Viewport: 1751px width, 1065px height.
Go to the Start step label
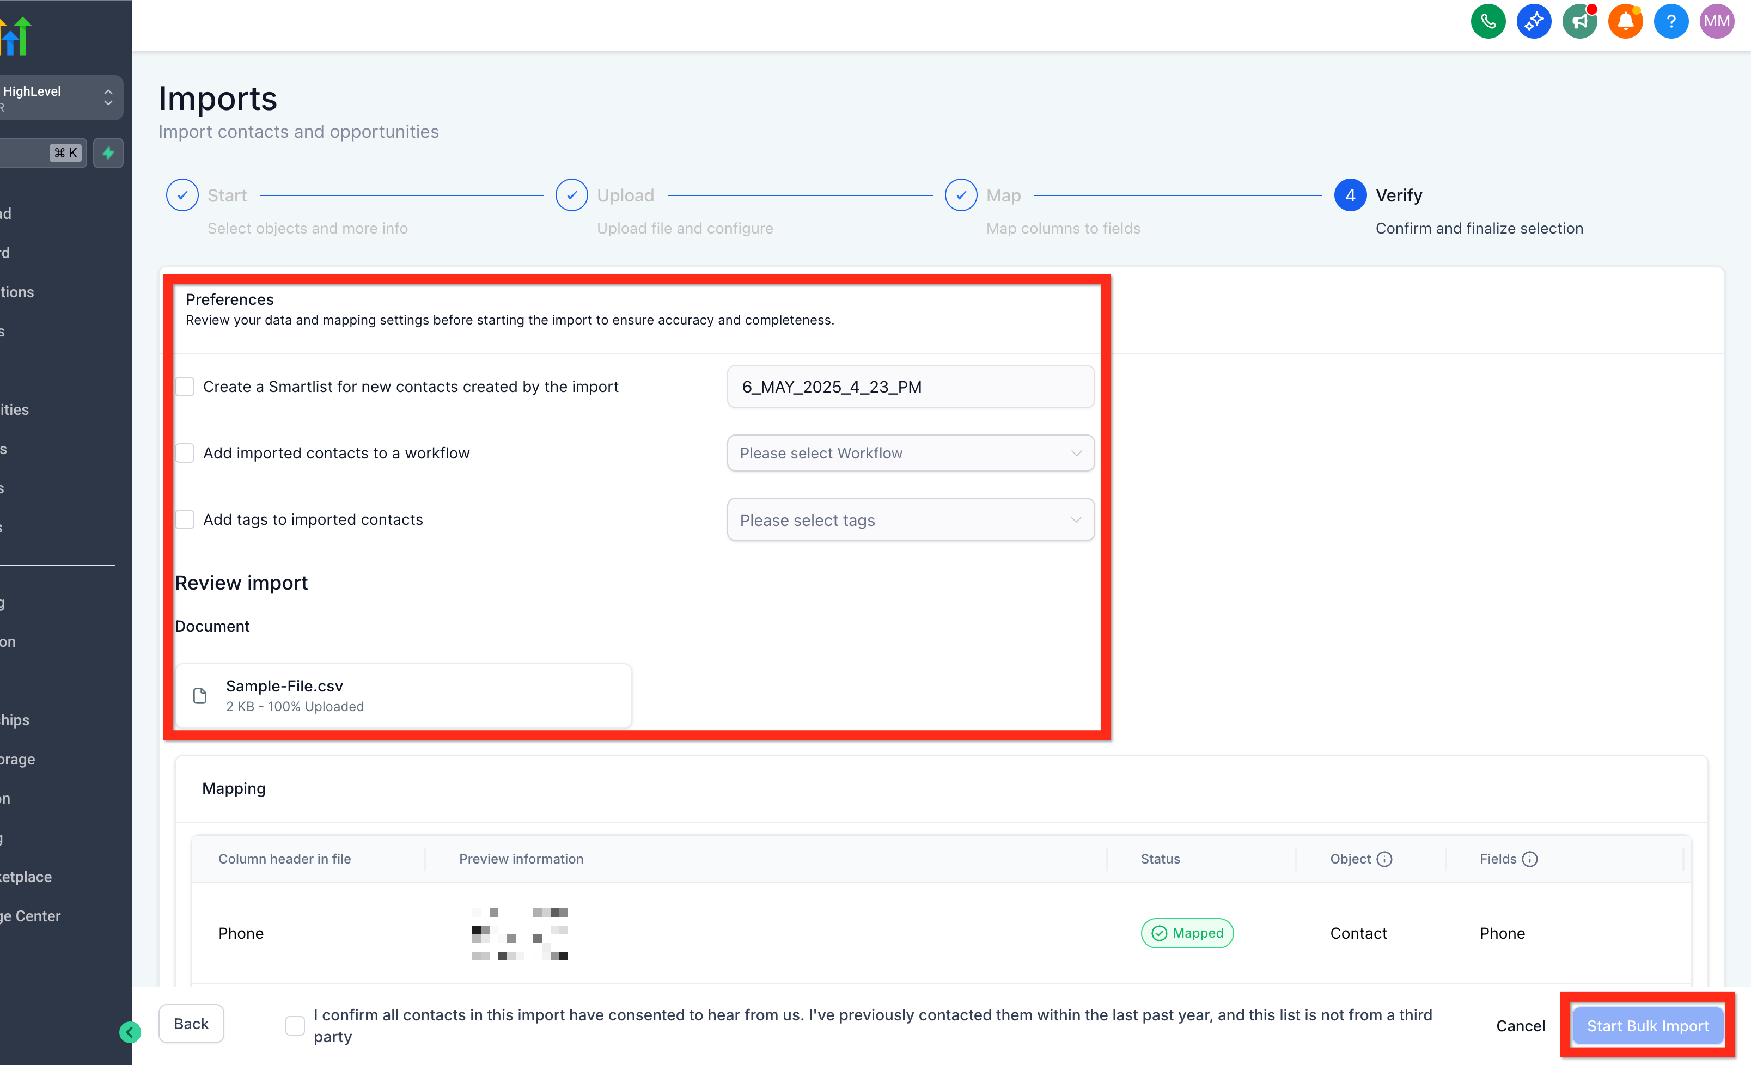(x=228, y=195)
